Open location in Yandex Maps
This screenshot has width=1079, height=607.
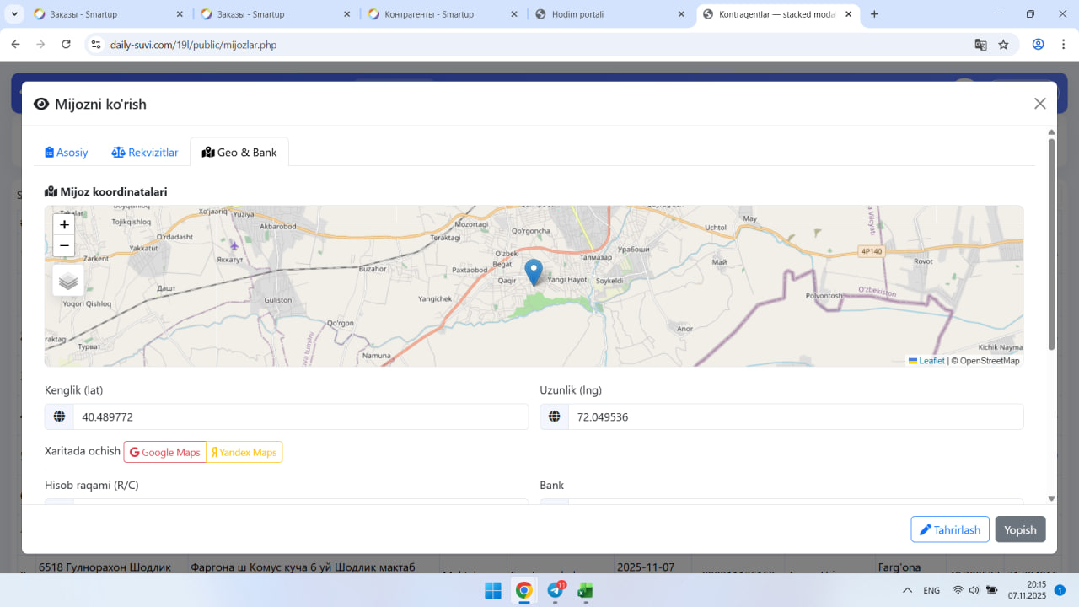244,452
